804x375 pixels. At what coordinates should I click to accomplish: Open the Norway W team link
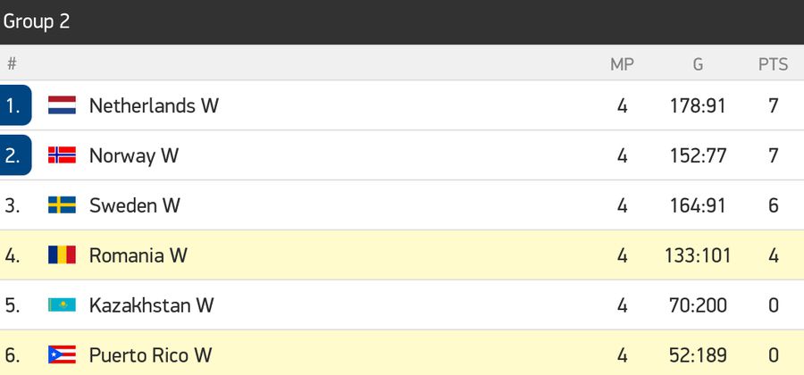[134, 155]
